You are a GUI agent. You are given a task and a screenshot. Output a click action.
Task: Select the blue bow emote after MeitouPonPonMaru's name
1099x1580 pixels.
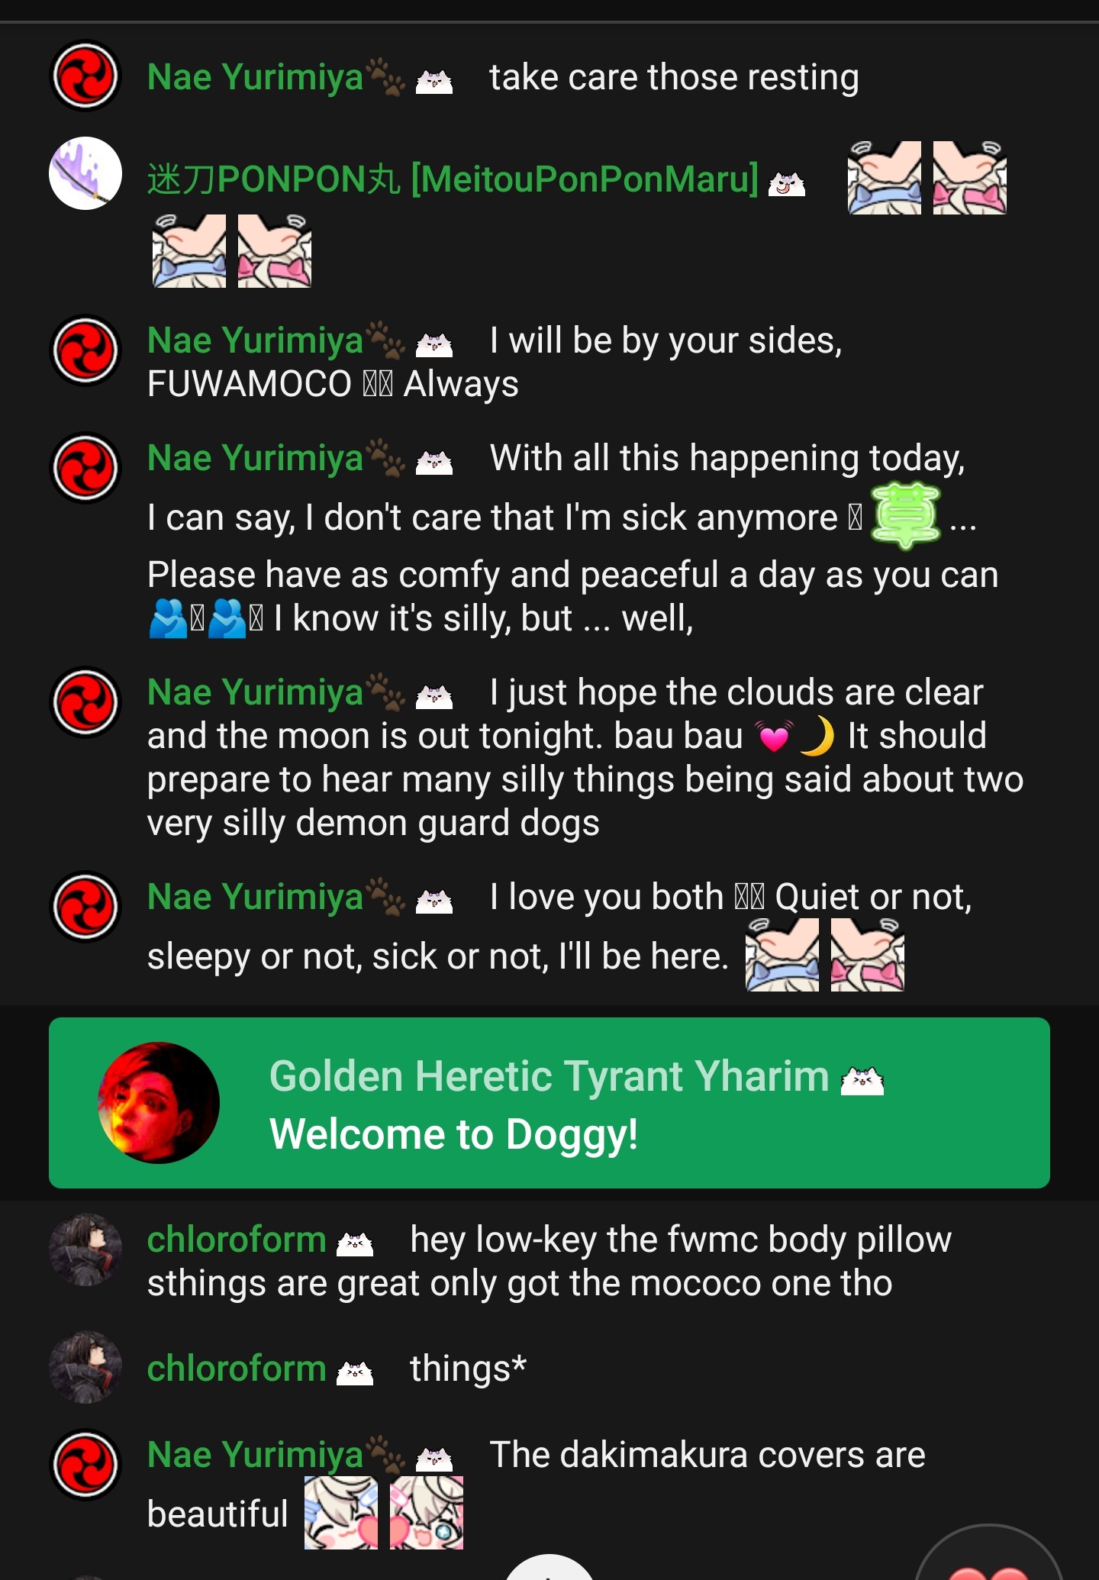coord(885,178)
